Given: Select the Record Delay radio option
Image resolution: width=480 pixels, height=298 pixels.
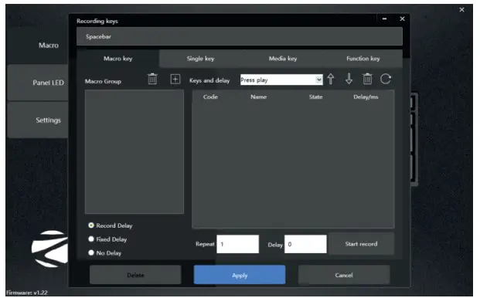Looking at the screenshot, I should point(91,225).
